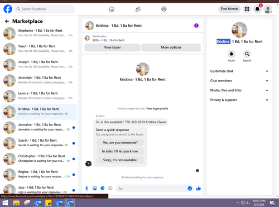
Task: Record a voice clip with microphone icon
Action: [86, 189]
